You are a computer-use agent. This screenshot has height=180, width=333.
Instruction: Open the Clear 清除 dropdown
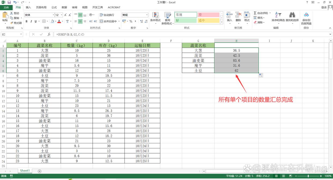pyautogui.click(x=259, y=22)
